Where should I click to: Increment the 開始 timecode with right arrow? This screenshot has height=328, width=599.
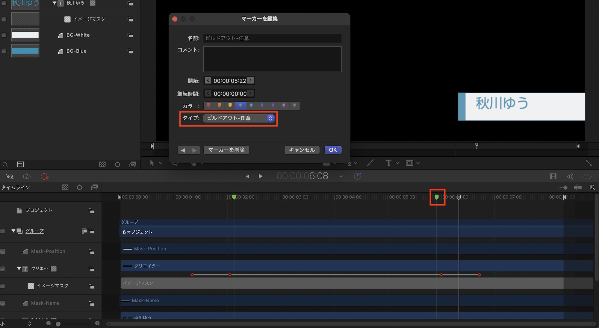[x=251, y=80]
